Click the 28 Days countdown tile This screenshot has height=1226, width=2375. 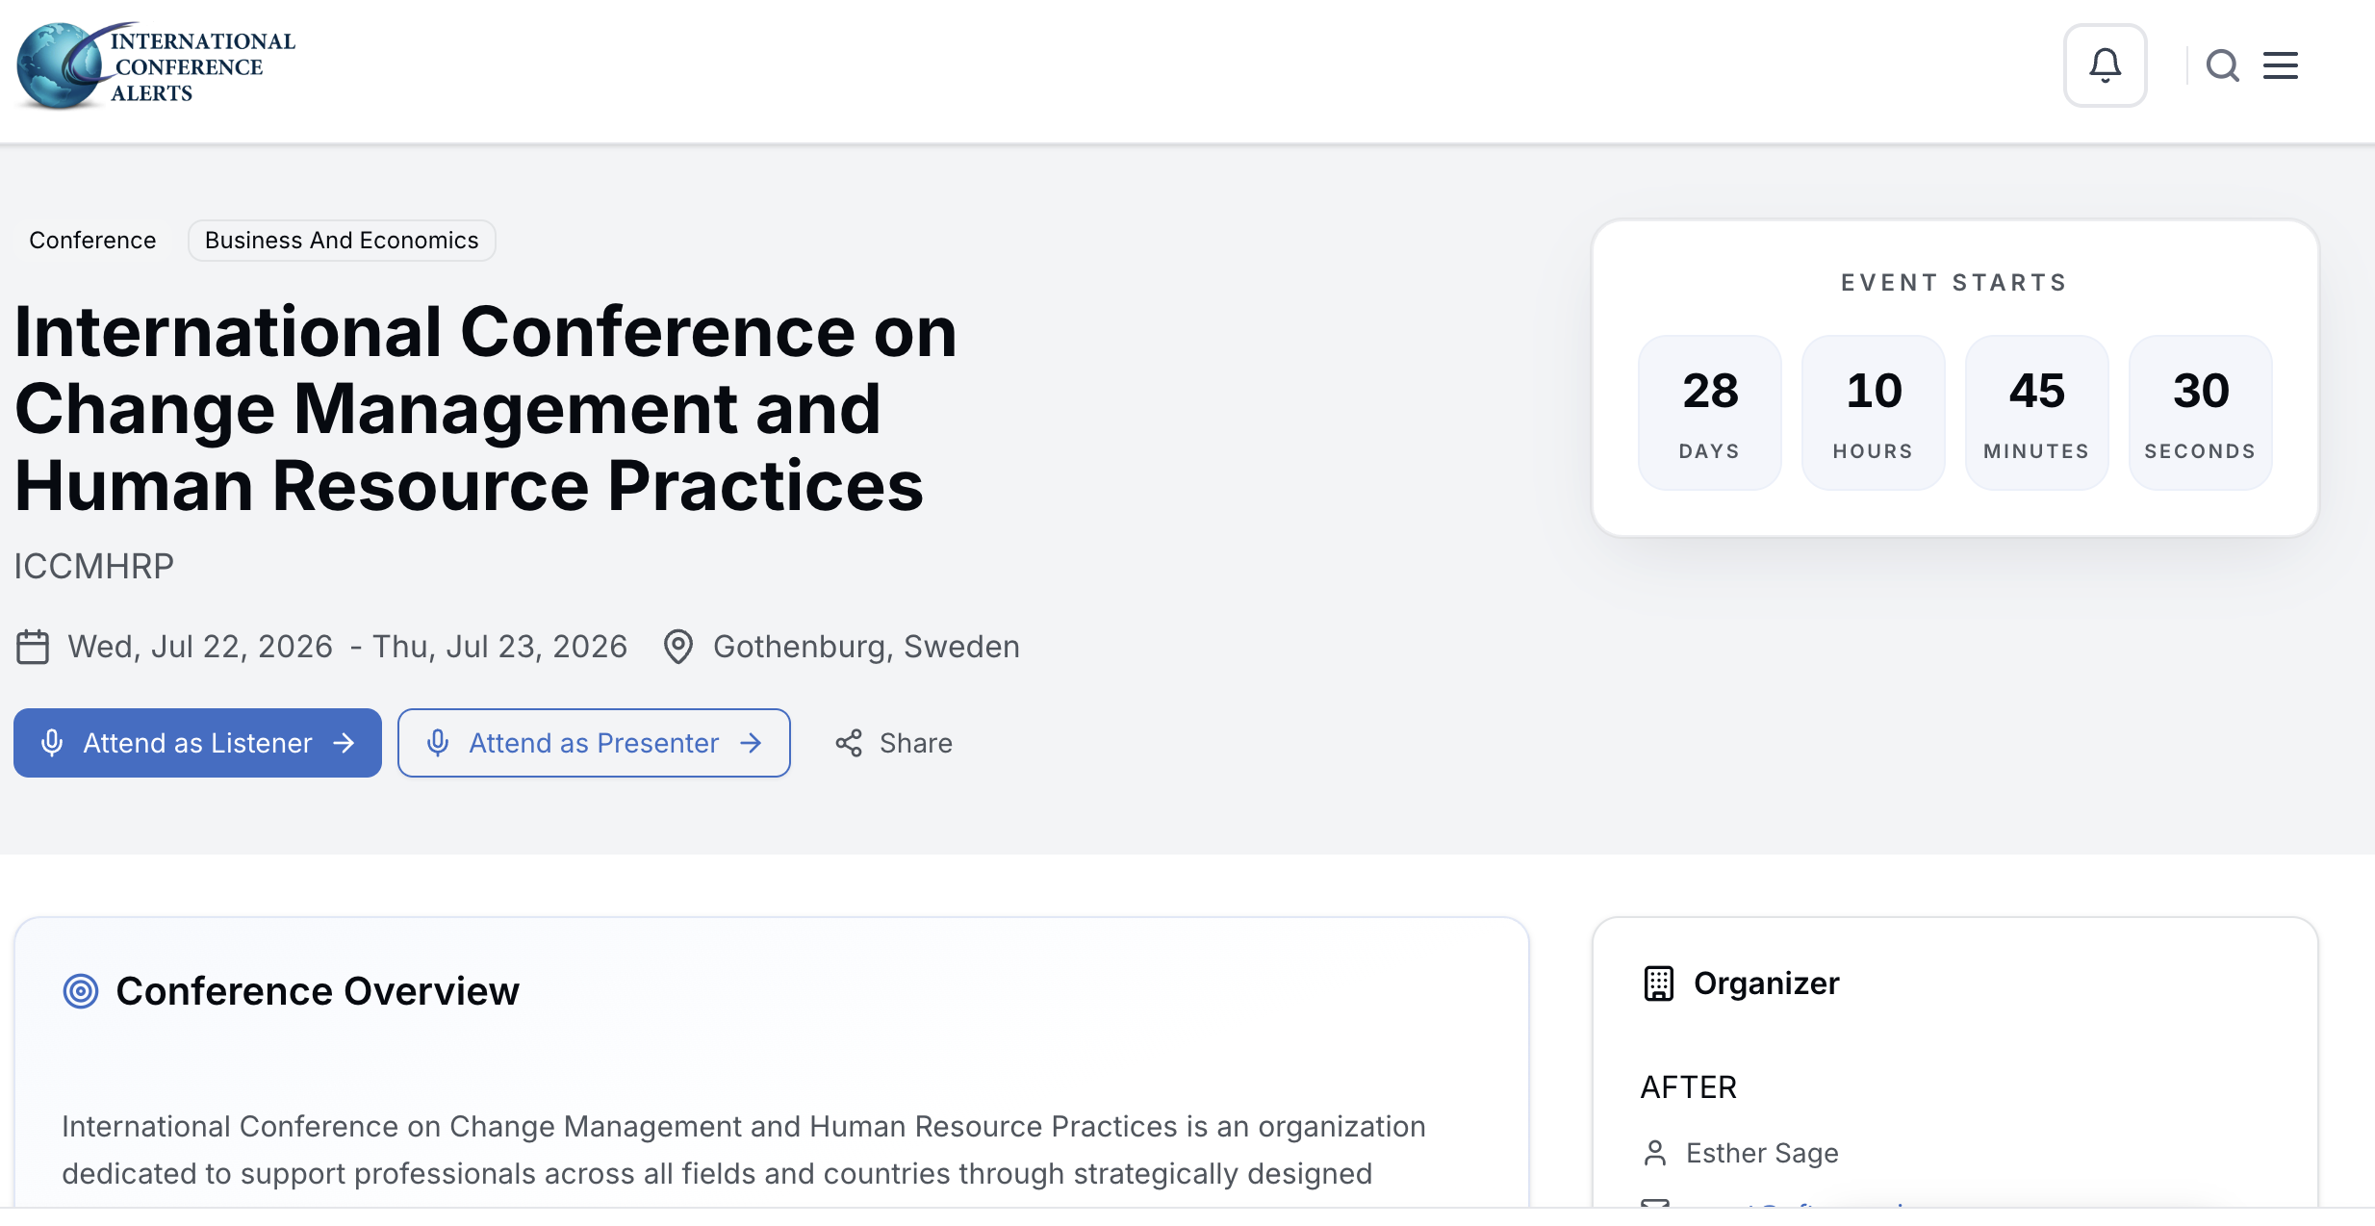[x=1710, y=412]
